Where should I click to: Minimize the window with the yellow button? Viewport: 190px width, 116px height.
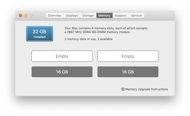tap(26, 15)
